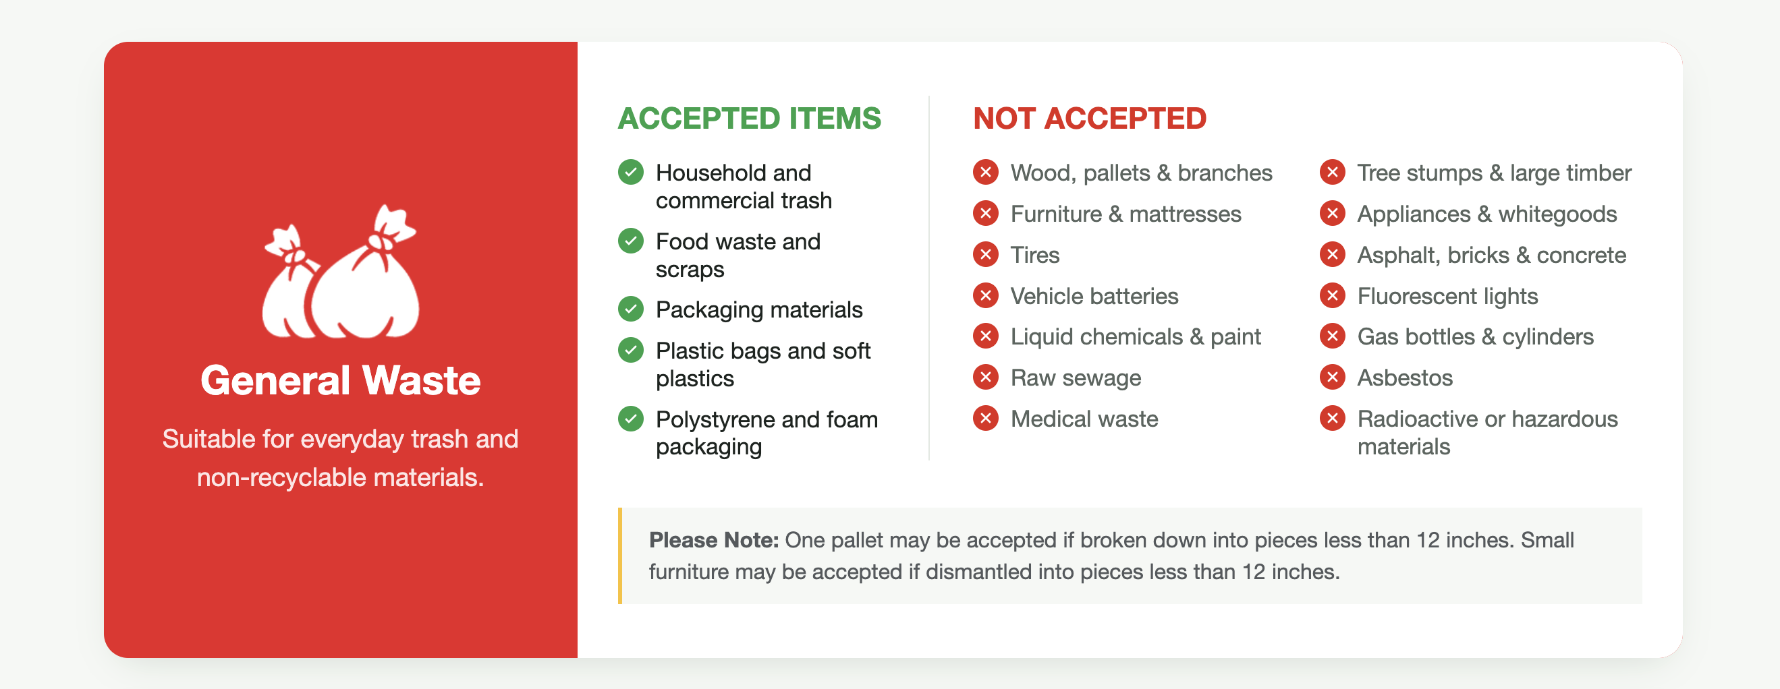Screen dimensions: 1780x689
Task: Click the Radioactive or hazardous materials text
Action: coord(1488,432)
